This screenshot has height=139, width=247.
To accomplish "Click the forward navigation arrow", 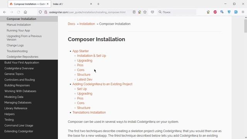I will (12, 12).
